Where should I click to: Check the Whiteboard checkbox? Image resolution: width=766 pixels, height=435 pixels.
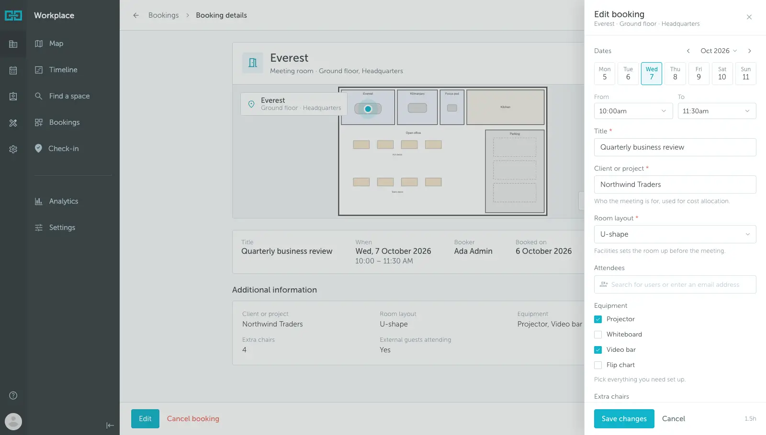(598, 335)
